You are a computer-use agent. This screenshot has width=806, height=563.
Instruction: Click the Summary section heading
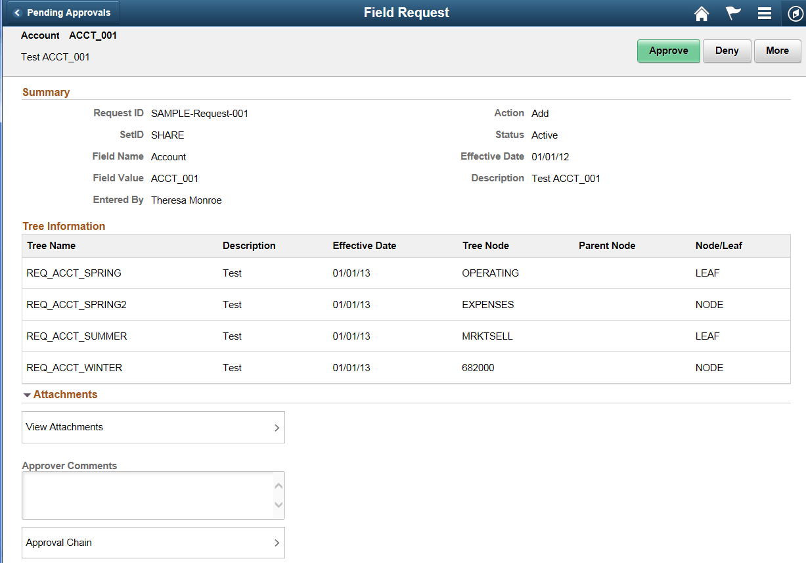pyautogui.click(x=46, y=93)
